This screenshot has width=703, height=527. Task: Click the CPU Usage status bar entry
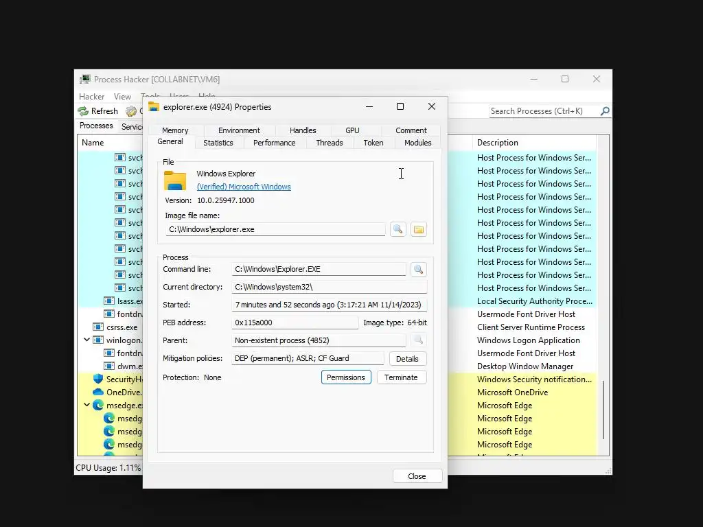click(x=108, y=468)
